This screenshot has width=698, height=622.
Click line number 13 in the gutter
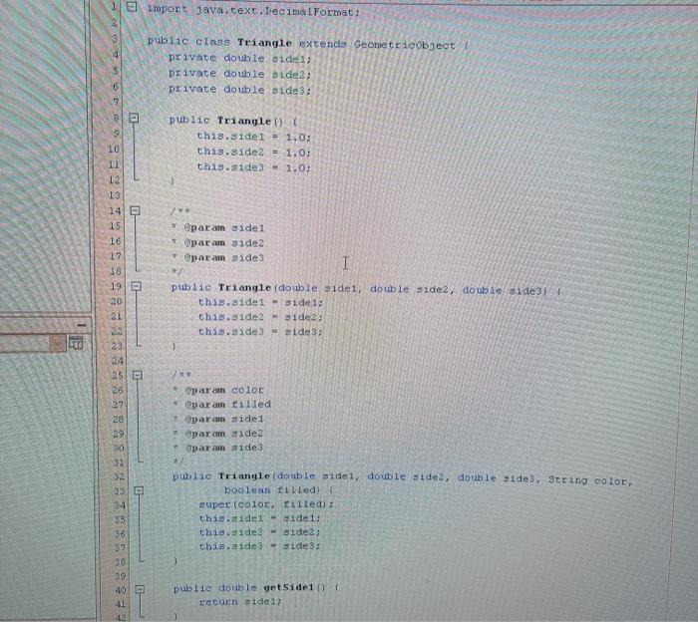[x=114, y=195]
